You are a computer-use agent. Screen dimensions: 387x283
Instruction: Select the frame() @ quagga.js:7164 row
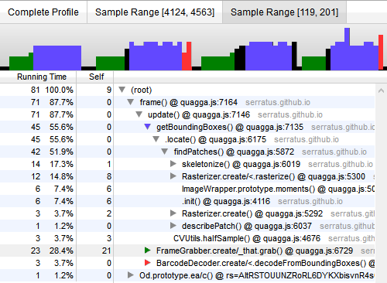(x=187, y=102)
